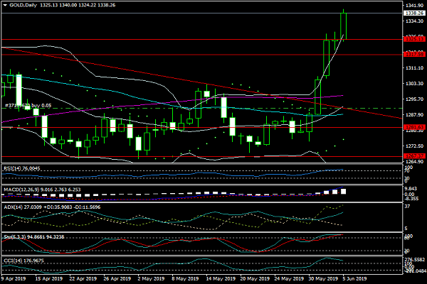Click the CCI(14) 176.9675 indicator label
The height and width of the screenshot is (284, 427).
coord(23,261)
